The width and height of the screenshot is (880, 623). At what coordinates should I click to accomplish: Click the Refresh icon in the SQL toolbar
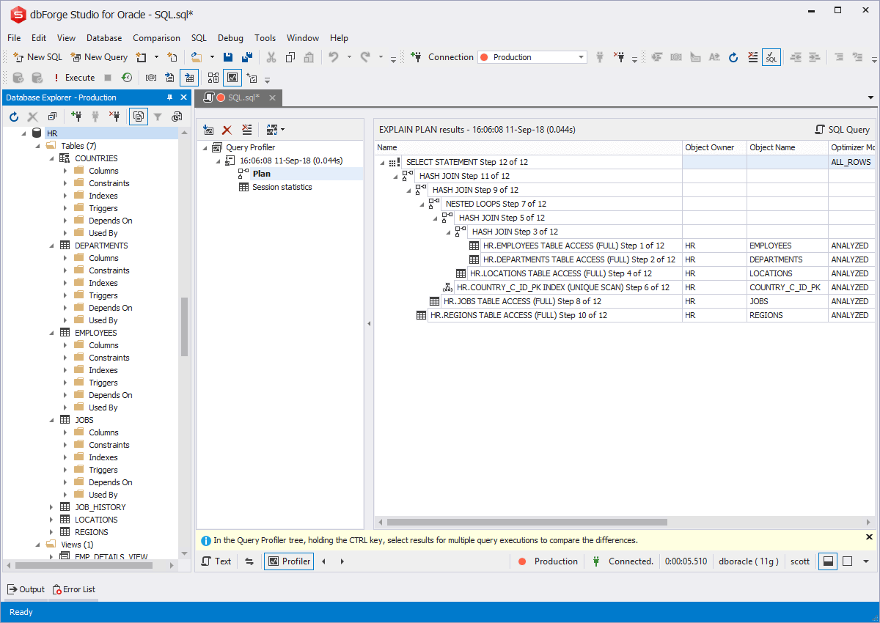click(733, 57)
